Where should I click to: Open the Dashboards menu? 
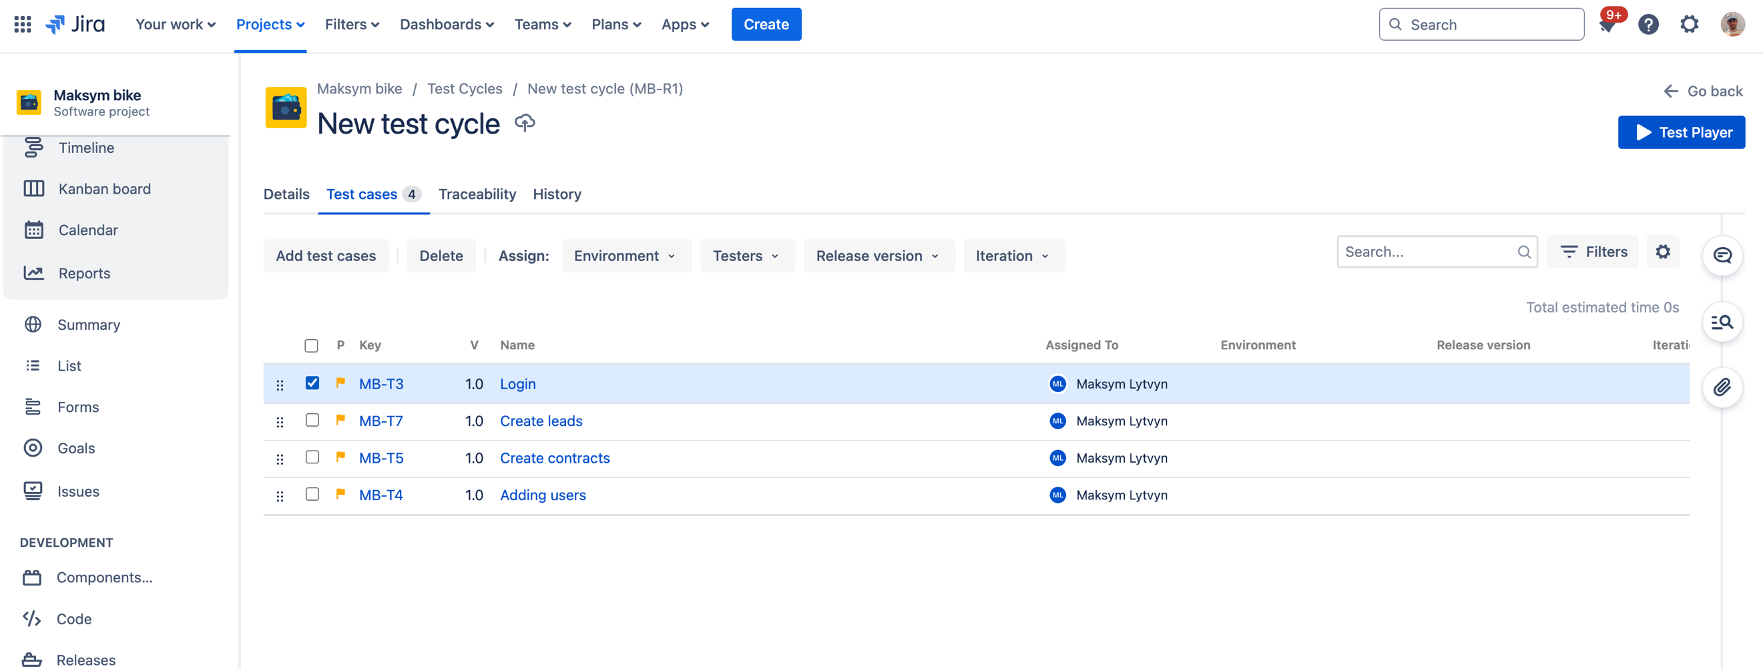click(x=447, y=25)
